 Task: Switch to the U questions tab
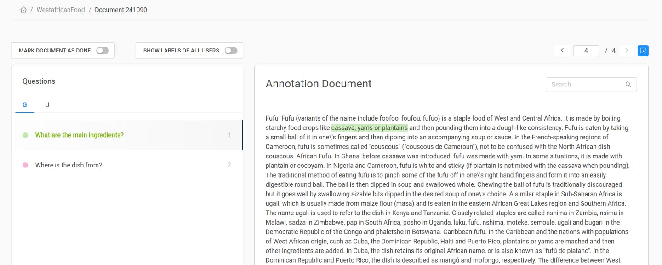point(47,105)
